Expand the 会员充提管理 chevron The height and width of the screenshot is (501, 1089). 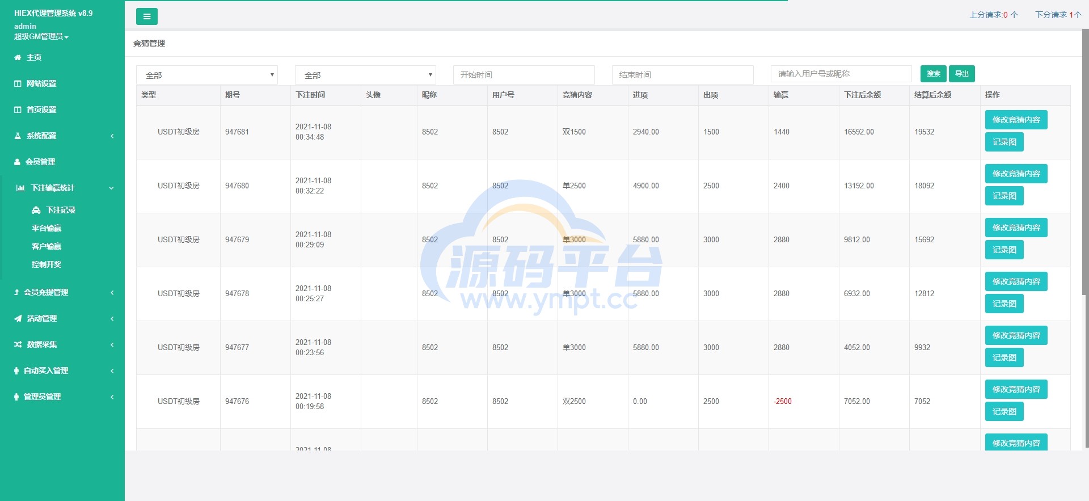coord(112,292)
